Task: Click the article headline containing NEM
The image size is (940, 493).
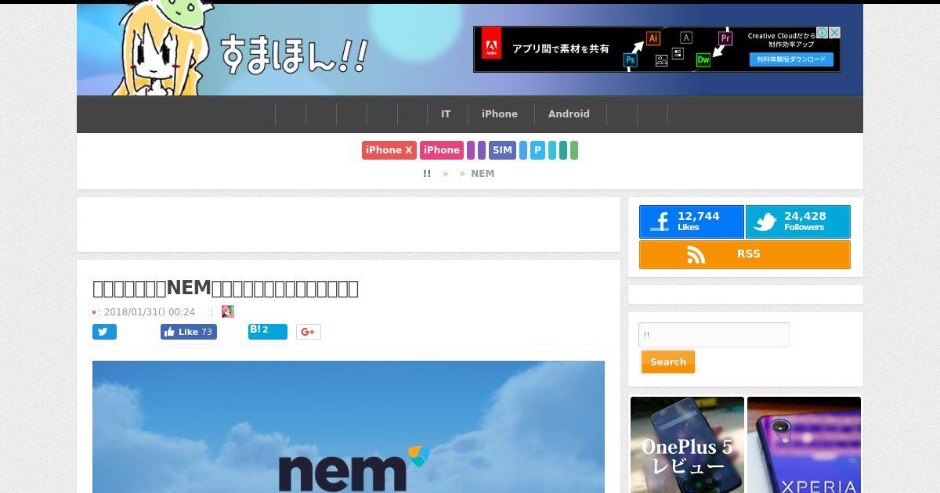Action: click(x=226, y=288)
